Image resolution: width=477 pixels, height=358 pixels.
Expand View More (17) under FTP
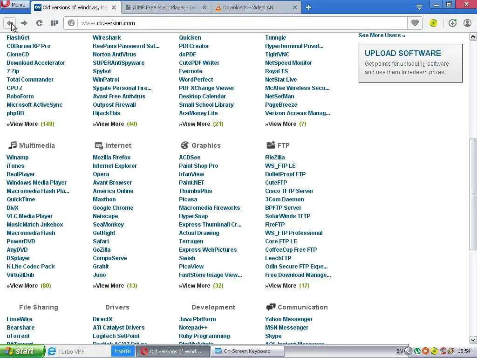(287, 286)
